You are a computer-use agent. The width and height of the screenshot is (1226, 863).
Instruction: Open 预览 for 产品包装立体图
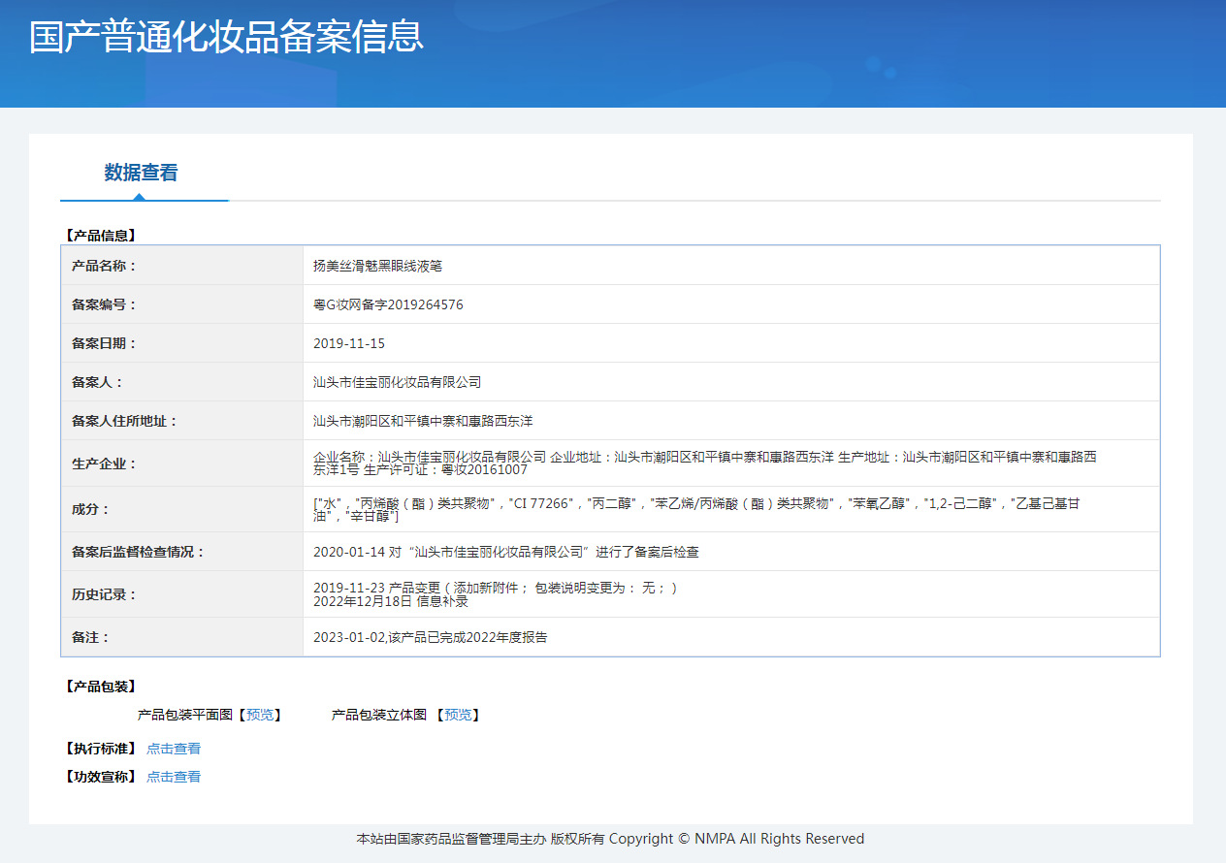tap(458, 716)
